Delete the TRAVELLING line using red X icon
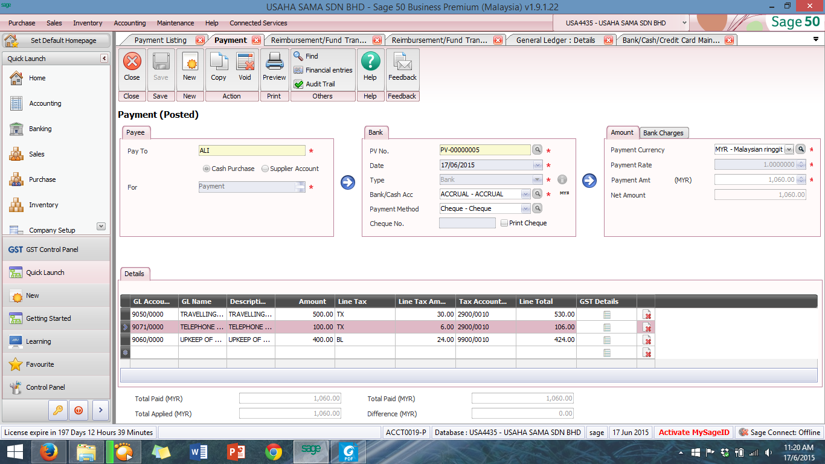This screenshot has width=825, height=464. (x=647, y=314)
